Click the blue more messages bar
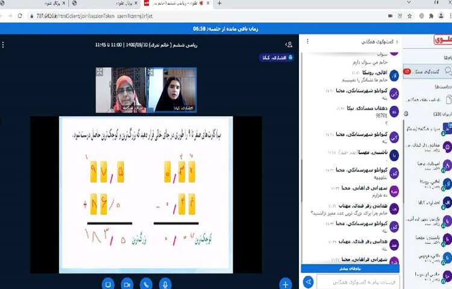Image resolution: width=452 pixels, height=289 pixels. [x=350, y=269]
